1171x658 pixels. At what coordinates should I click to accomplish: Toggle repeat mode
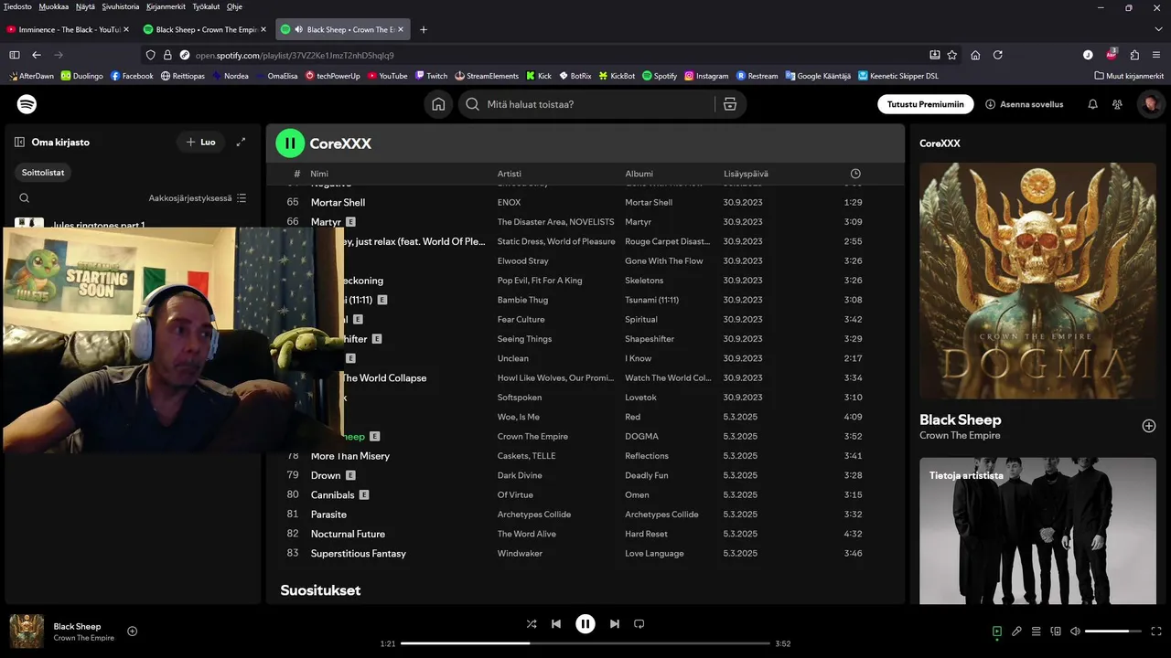click(639, 624)
